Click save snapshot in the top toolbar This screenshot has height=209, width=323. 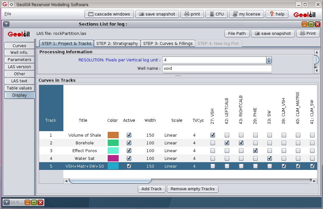click(157, 14)
